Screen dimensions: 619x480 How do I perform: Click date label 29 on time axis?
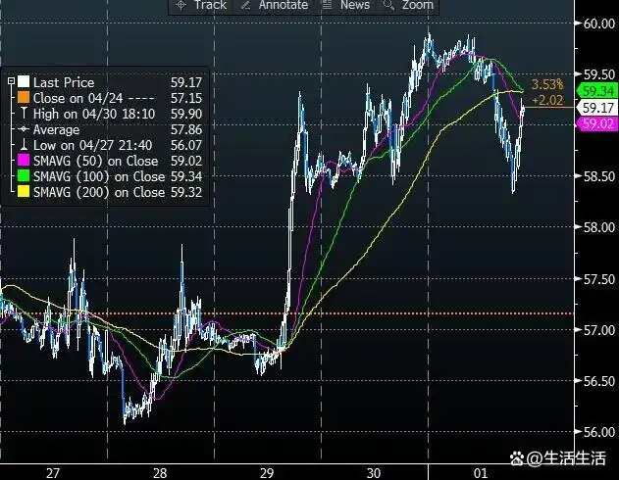click(x=268, y=472)
